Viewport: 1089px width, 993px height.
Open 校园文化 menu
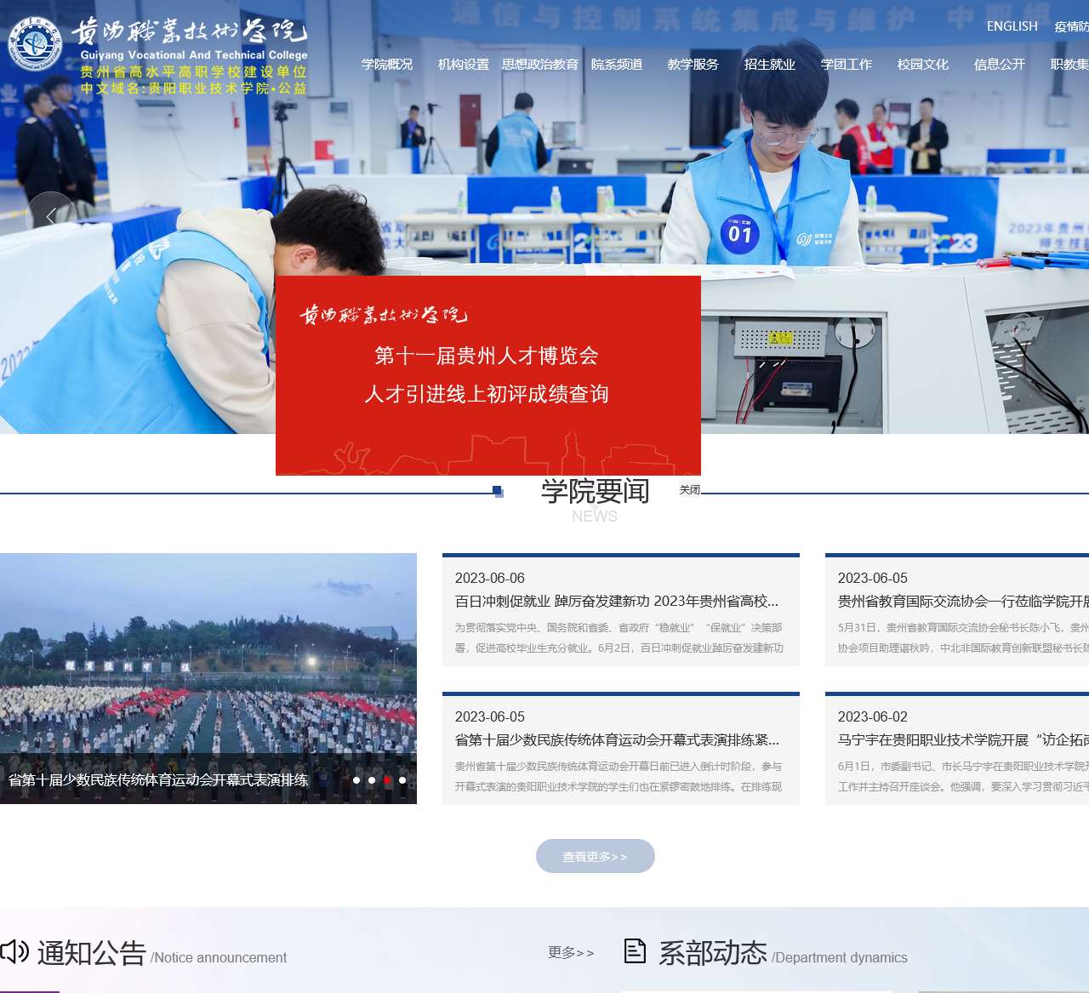[923, 65]
